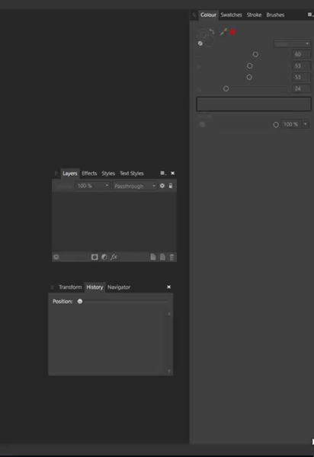This screenshot has width=314, height=457.
Task: Add pixel layer icon
Action: 162,257
